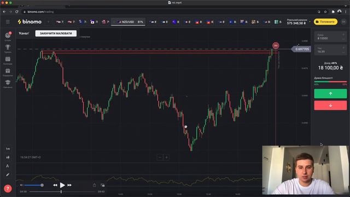Go back in the browser

(x=4, y=11)
